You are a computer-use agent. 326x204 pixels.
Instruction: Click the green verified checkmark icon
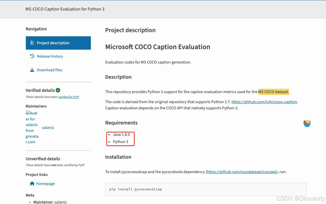(58, 90)
